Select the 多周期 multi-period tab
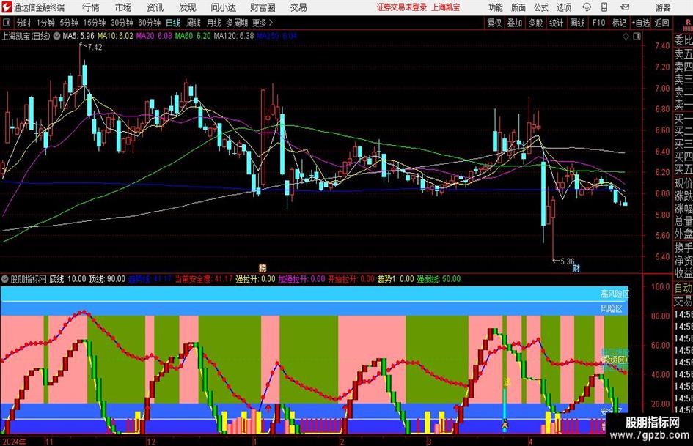 (x=237, y=23)
